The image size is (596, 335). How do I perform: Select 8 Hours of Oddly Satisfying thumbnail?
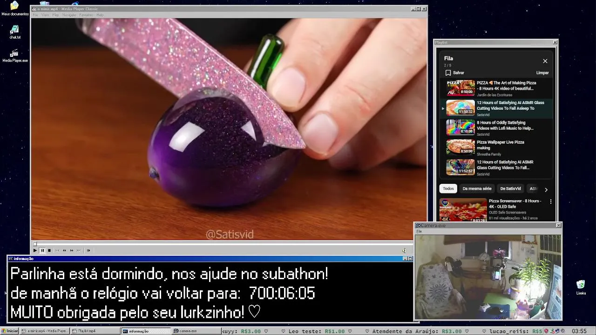coord(461,127)
